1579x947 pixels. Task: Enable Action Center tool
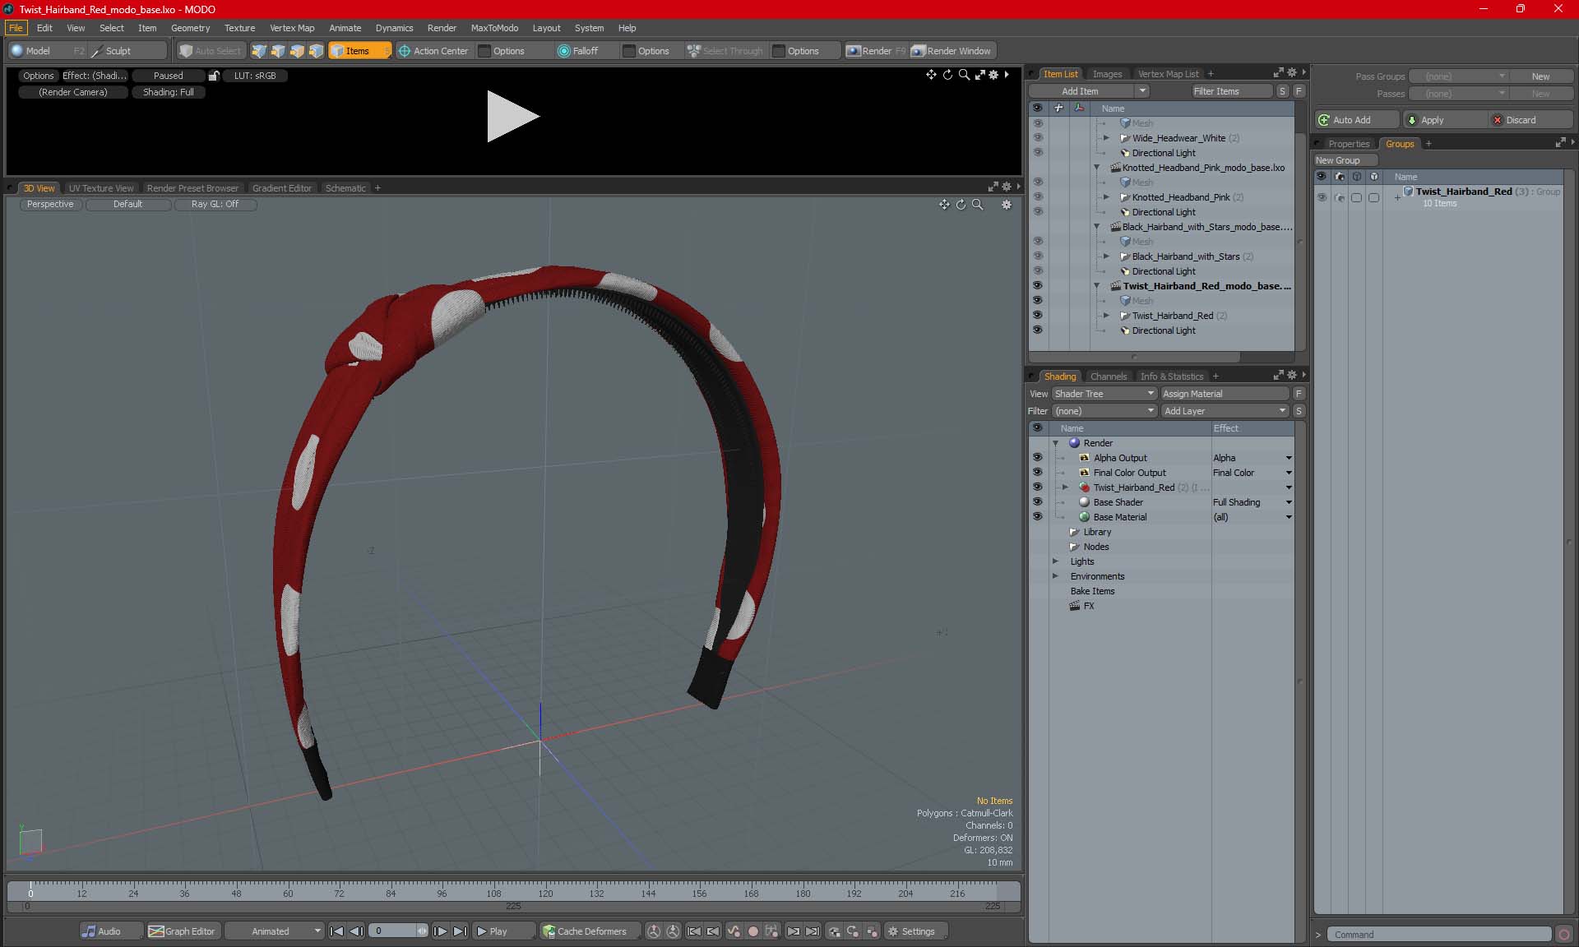point(433,51)
